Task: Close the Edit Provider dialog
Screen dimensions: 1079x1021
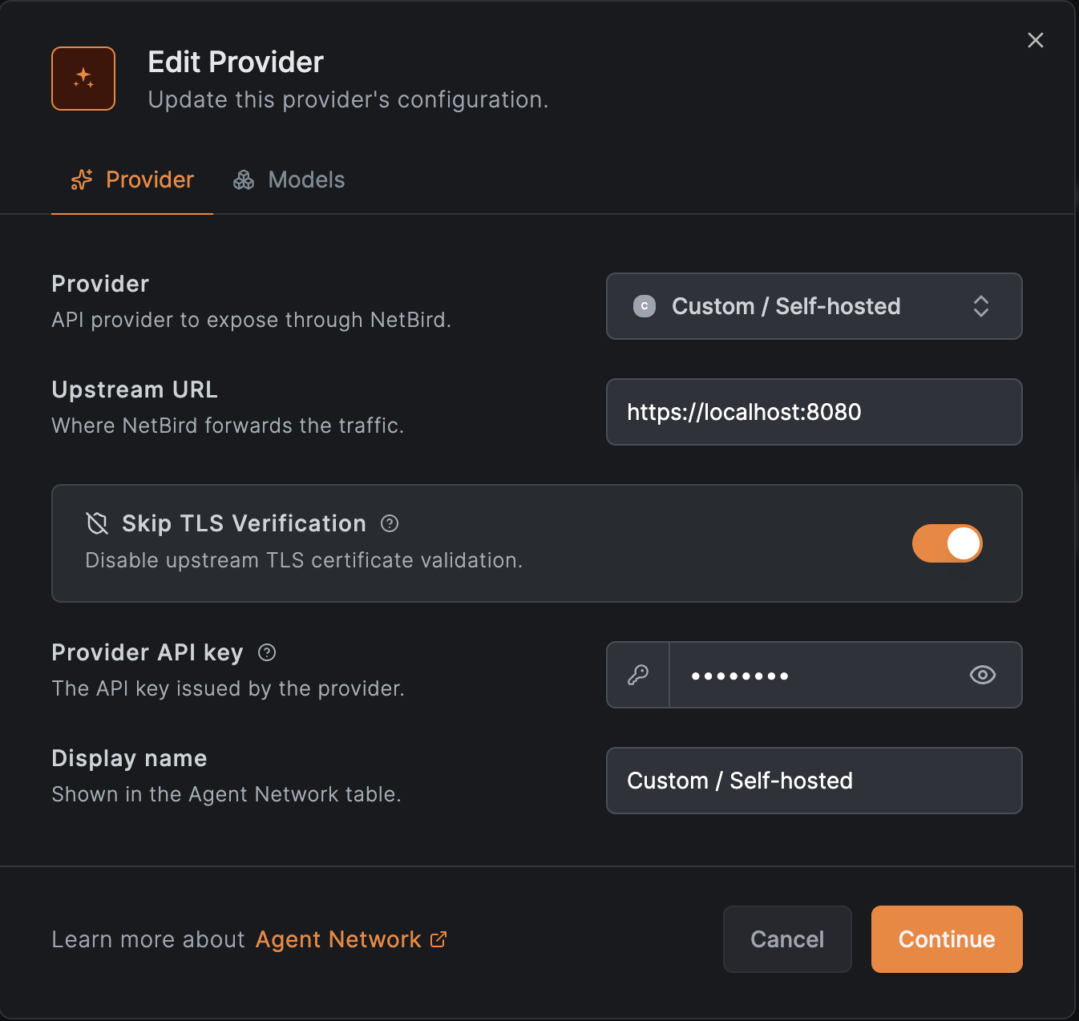Action: coord(1036,40)
